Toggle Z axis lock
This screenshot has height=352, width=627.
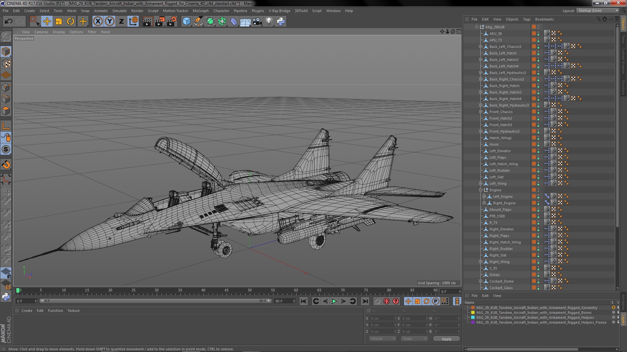[121, 22]
